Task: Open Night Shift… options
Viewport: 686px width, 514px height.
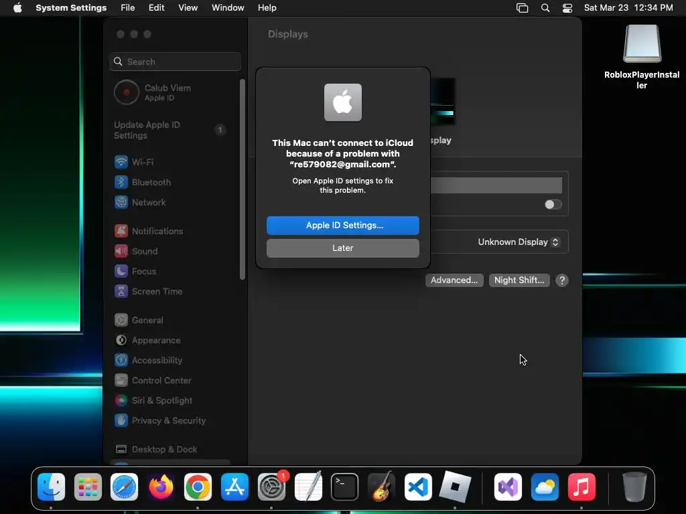Action: click(519, 280)
